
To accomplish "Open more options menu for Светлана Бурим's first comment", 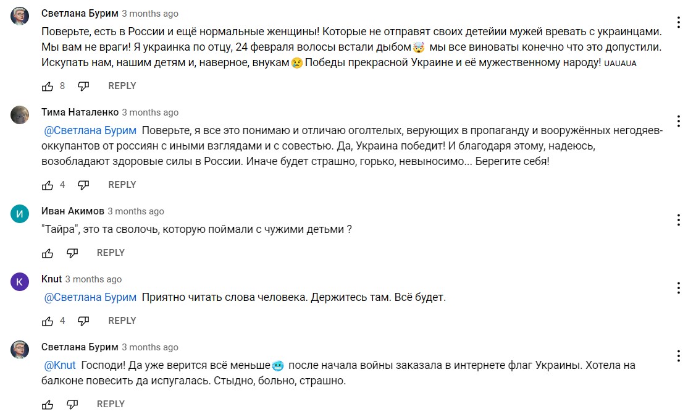I will click(678, 22).
